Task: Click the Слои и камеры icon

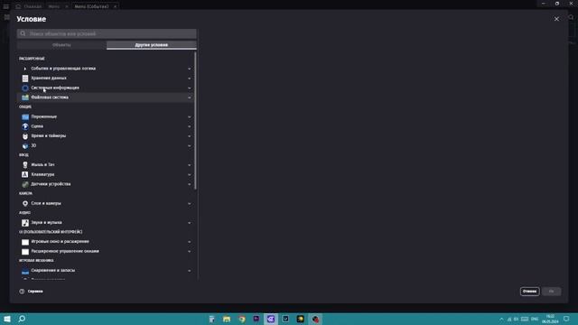Action: (x=25, y=203)
